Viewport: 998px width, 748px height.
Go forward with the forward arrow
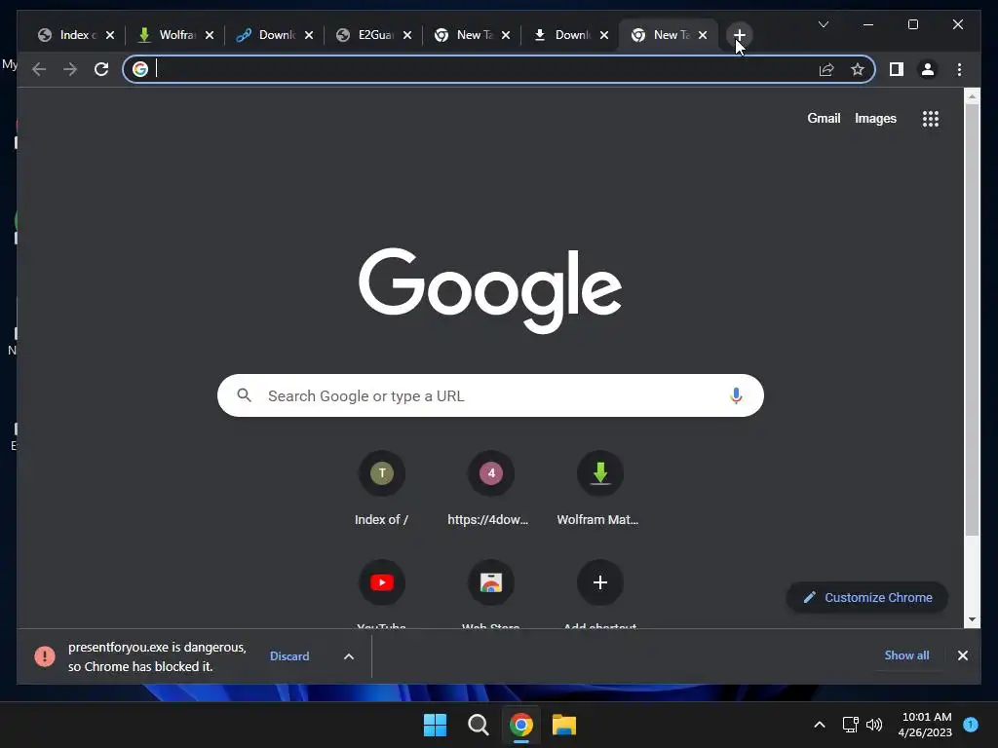tap(70, 69)
